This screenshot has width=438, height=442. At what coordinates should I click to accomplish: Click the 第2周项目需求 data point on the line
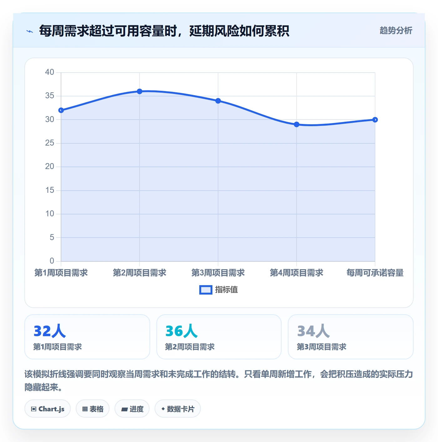(x=140, y=91)
